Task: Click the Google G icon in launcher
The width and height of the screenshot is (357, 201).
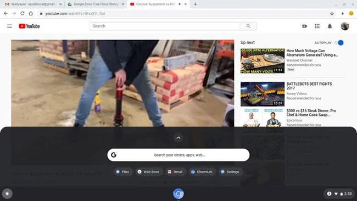Action: 114,155
